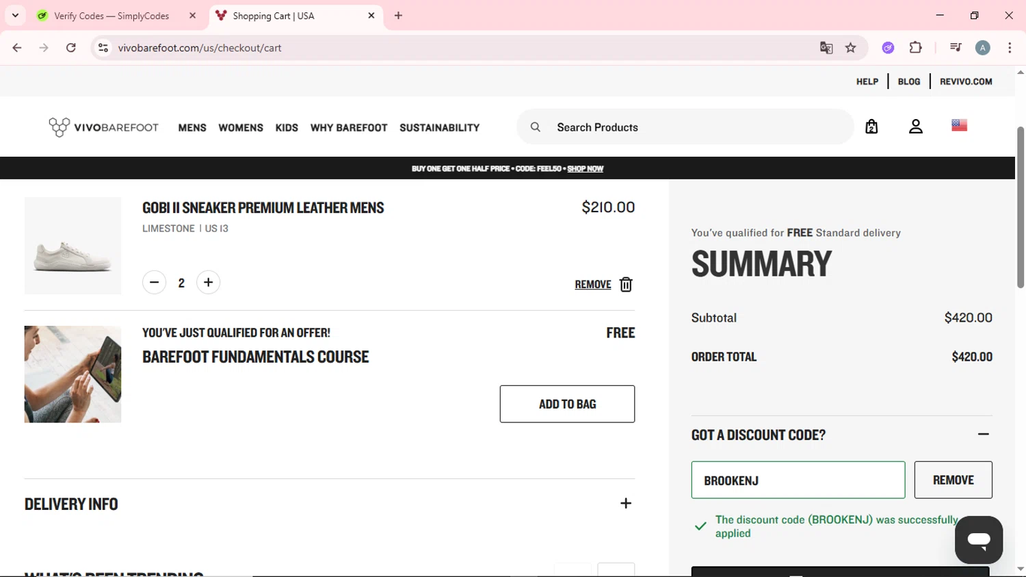Open the Chrome profile avatar
1026x577 pixels.
click(x=983, y=48)
